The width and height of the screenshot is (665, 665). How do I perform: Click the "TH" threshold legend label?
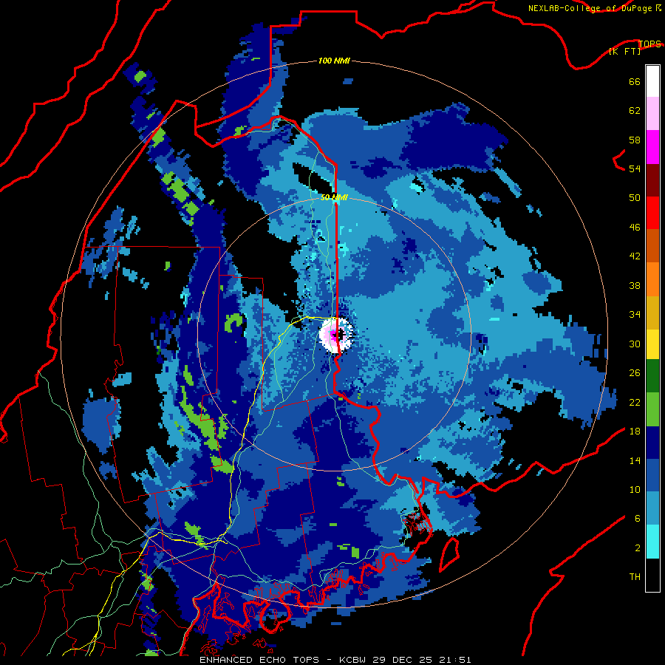pyautogui.click(x=635, y=577)
